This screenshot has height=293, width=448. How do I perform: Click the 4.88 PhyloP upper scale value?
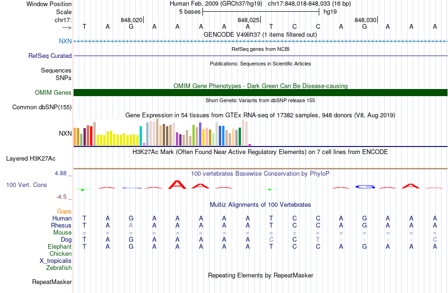click(x=60, y=173)
